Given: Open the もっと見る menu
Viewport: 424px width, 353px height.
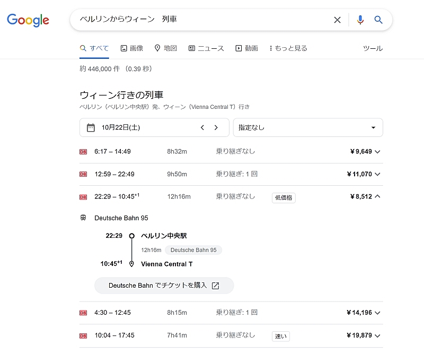Looking at the screenshot, I should click(x=288, y=48).
